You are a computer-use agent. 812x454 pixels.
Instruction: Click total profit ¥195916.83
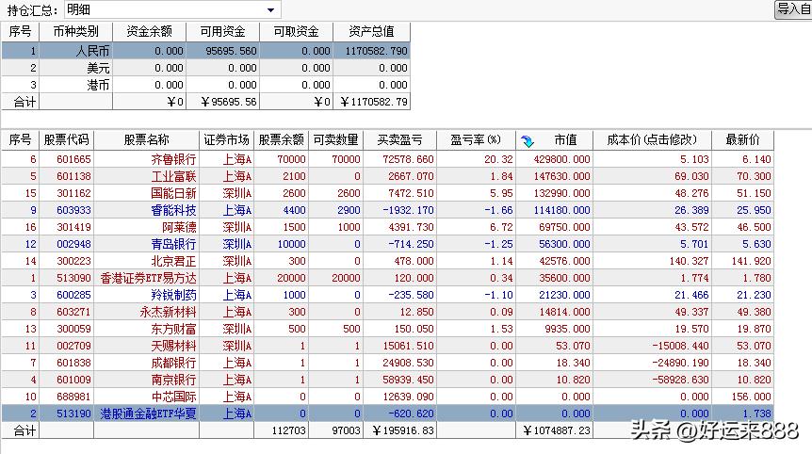[x=403, y=430]
